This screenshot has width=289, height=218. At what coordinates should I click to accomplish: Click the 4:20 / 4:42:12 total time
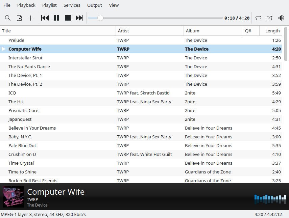click(x=268, y=215)
